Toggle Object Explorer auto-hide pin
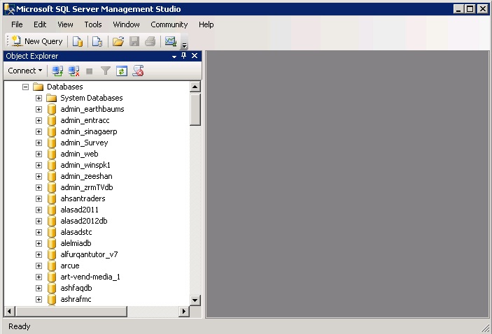The height and width of the screenshot is (334, 492). point(184,56)
